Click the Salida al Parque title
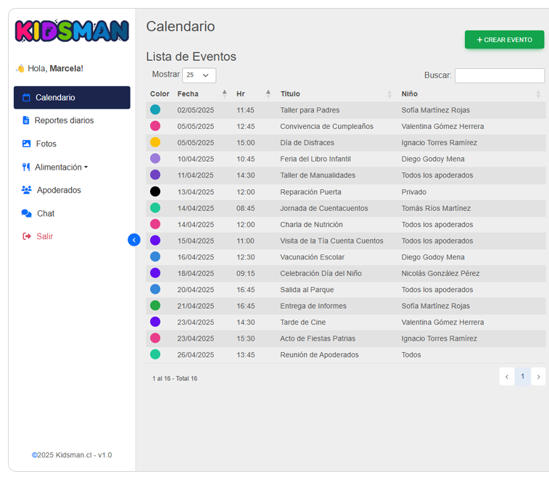The height and width of the screenshot is (479, 549). tap(307, 289)
